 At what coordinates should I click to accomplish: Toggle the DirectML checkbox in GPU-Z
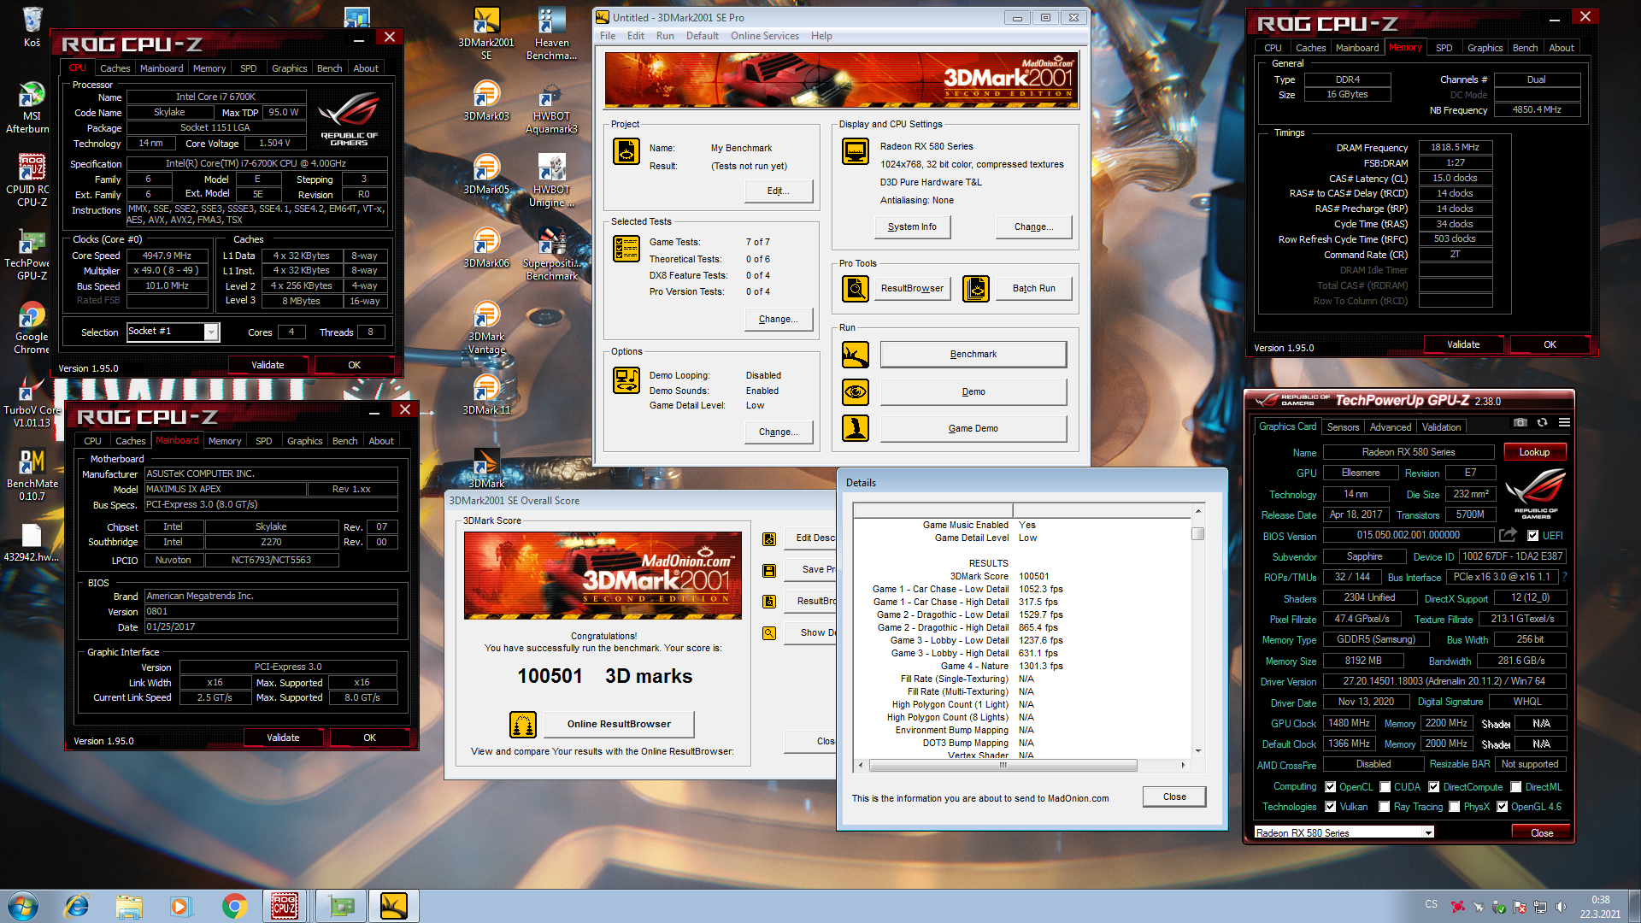click(1515, 787)
